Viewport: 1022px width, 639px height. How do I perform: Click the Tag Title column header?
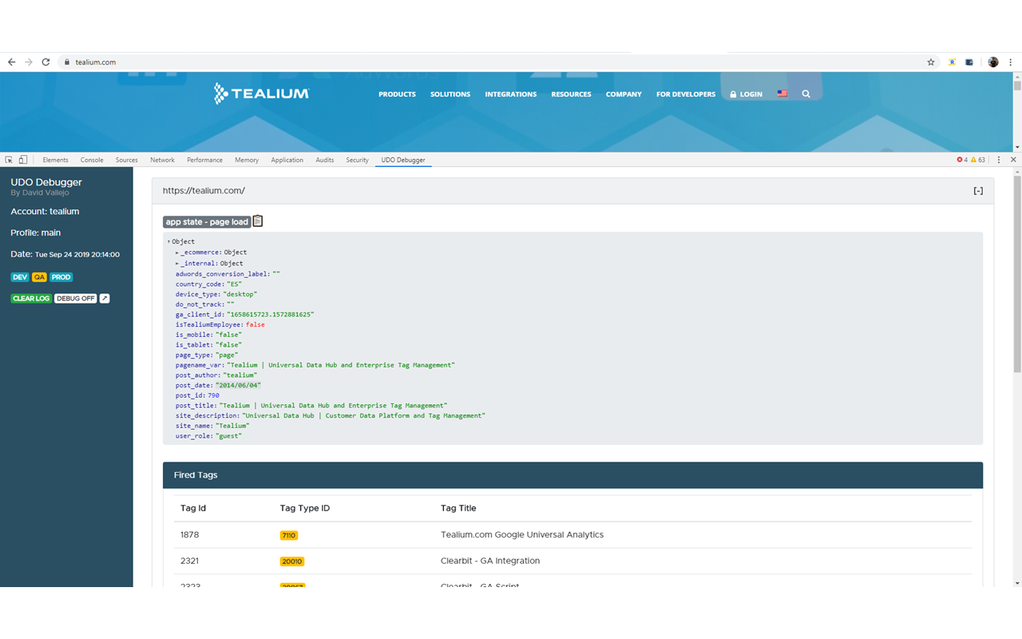point(458,508)
